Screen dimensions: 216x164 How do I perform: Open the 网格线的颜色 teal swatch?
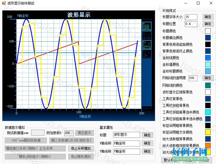[x=208, y=85]
